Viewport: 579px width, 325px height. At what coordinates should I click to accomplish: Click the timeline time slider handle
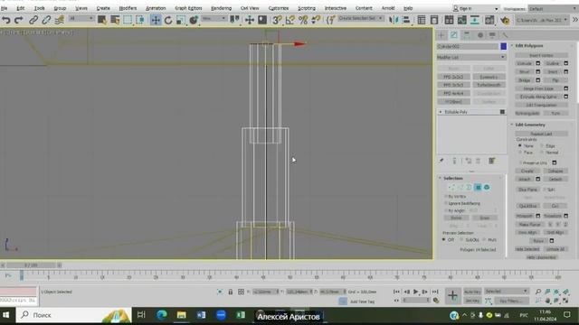click(x=31, y=265)
